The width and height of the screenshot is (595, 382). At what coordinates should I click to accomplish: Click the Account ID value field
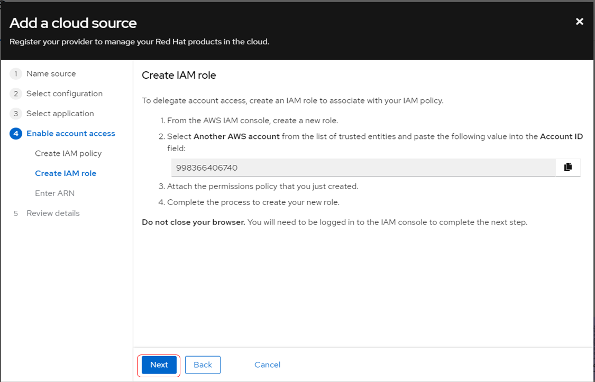(363, 168)
